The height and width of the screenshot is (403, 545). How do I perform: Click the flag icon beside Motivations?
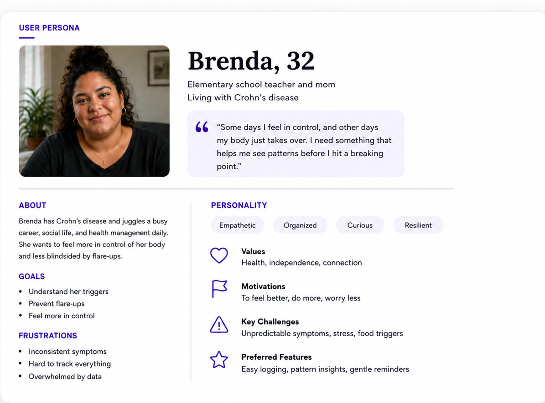click(219, 289)
